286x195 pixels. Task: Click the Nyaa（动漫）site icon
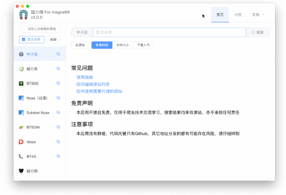click(21, 98)
